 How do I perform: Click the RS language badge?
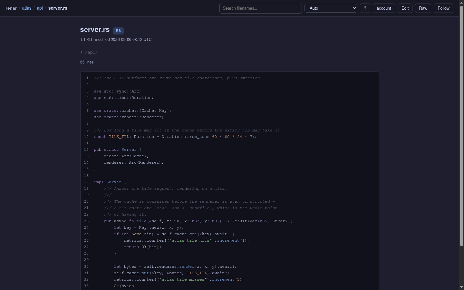click(x=118, y=31)
